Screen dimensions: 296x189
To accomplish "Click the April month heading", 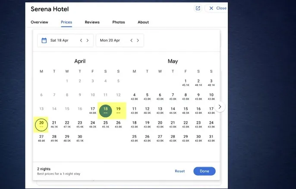I will point(80,61).
